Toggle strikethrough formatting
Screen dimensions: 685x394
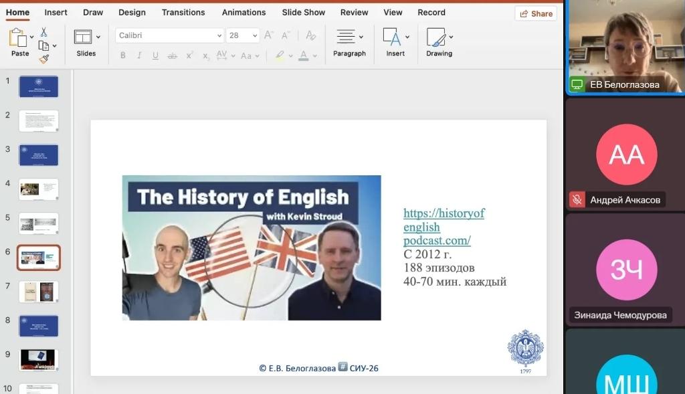pos(172,56)
